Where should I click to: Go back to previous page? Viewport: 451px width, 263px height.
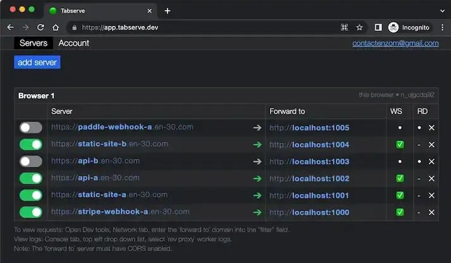[10, 27]
